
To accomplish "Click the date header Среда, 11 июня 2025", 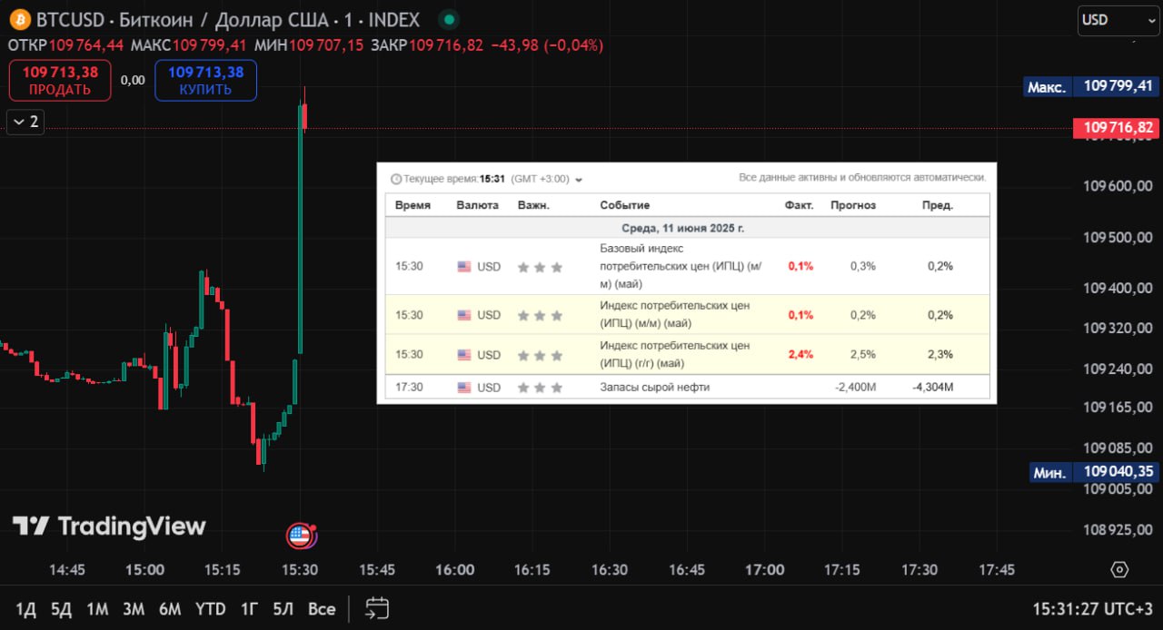I will coord(683,228).
